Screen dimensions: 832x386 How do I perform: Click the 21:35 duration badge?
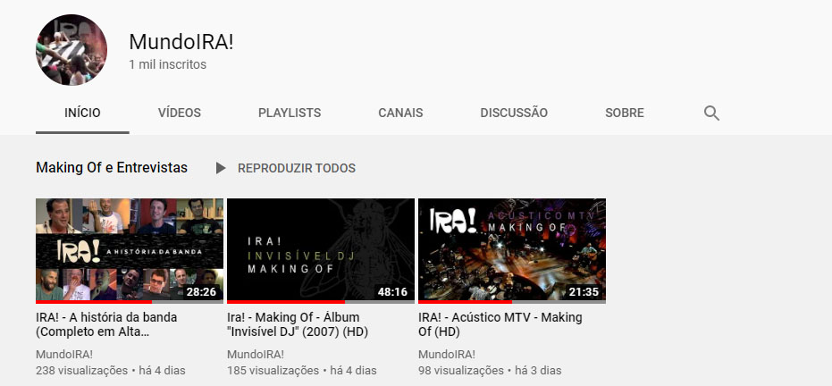[x=584, y=291]
